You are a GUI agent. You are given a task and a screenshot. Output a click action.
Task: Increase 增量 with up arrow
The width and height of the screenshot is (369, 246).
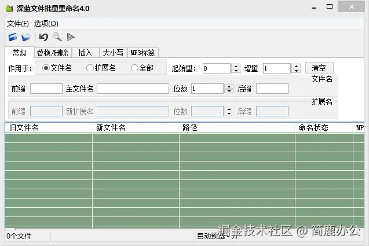(x=296, y=66)
